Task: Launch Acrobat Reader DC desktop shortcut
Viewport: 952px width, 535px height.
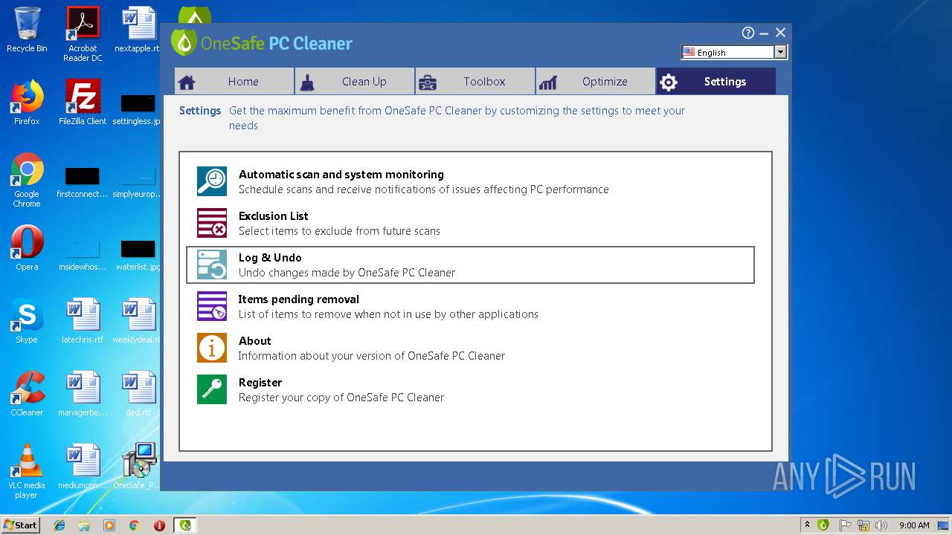Action: pyautogui.click(x=83, y=34)
